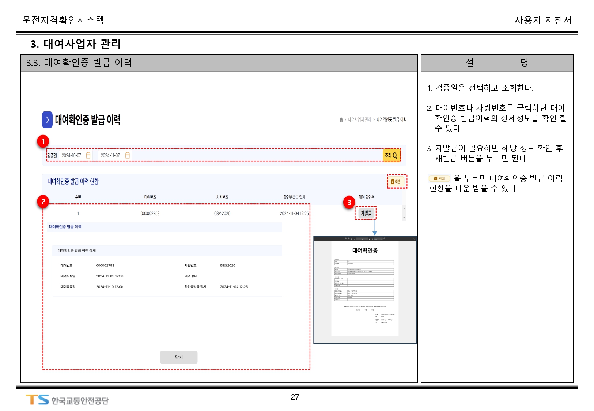Open the end date calendar picker
594x411 pixels.
coord(128,155)
